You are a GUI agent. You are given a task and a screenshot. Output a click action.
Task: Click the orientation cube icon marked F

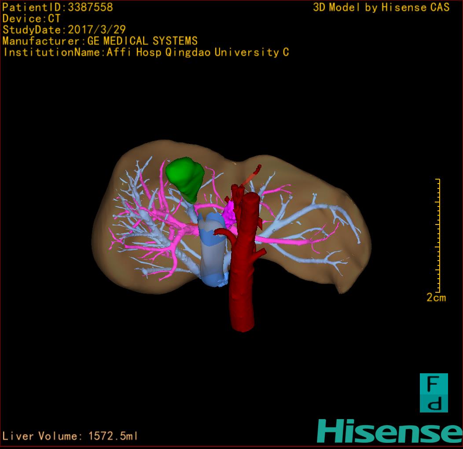(x=434, y=393)
